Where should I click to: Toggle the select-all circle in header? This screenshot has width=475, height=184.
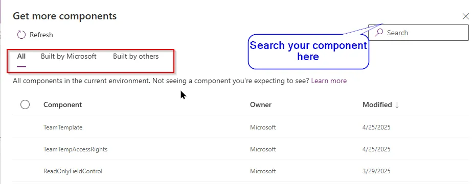pyautogui.click(x=25, y=104)
